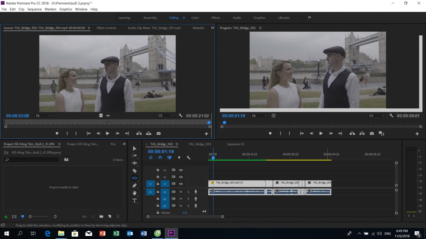The width and height of the screenshot is (426, 239).
Task: Mute audio track A1
Action: pos(181,192)
